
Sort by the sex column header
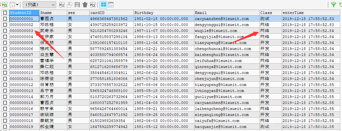78,13
